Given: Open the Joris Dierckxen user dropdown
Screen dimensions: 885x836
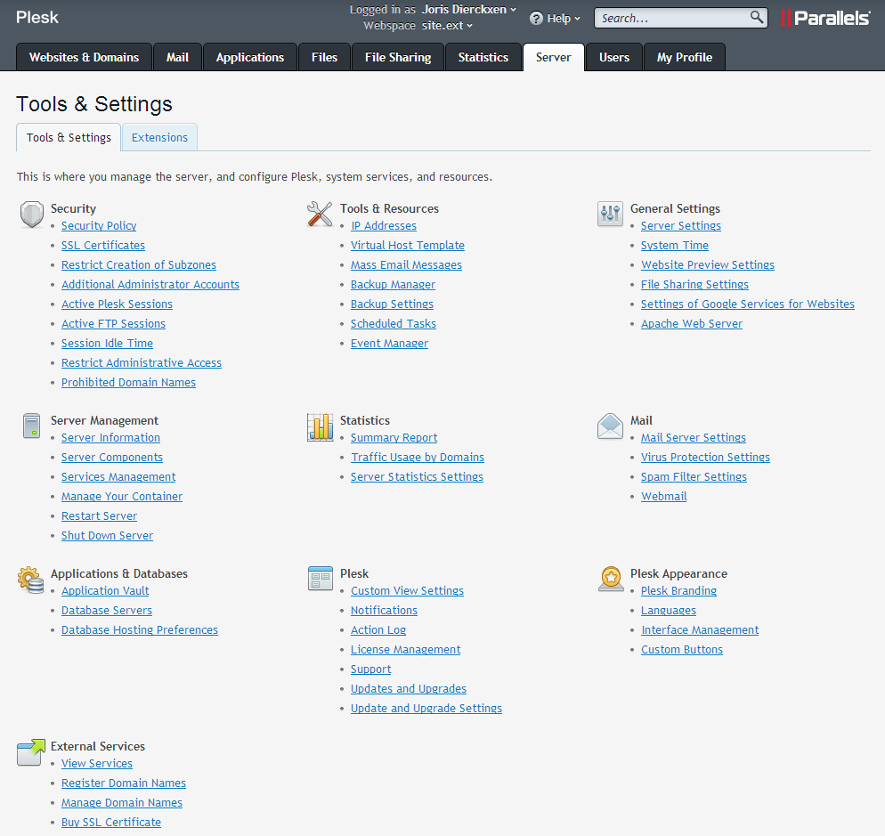Looking at the screenshot, I should (x=469, y=10).
